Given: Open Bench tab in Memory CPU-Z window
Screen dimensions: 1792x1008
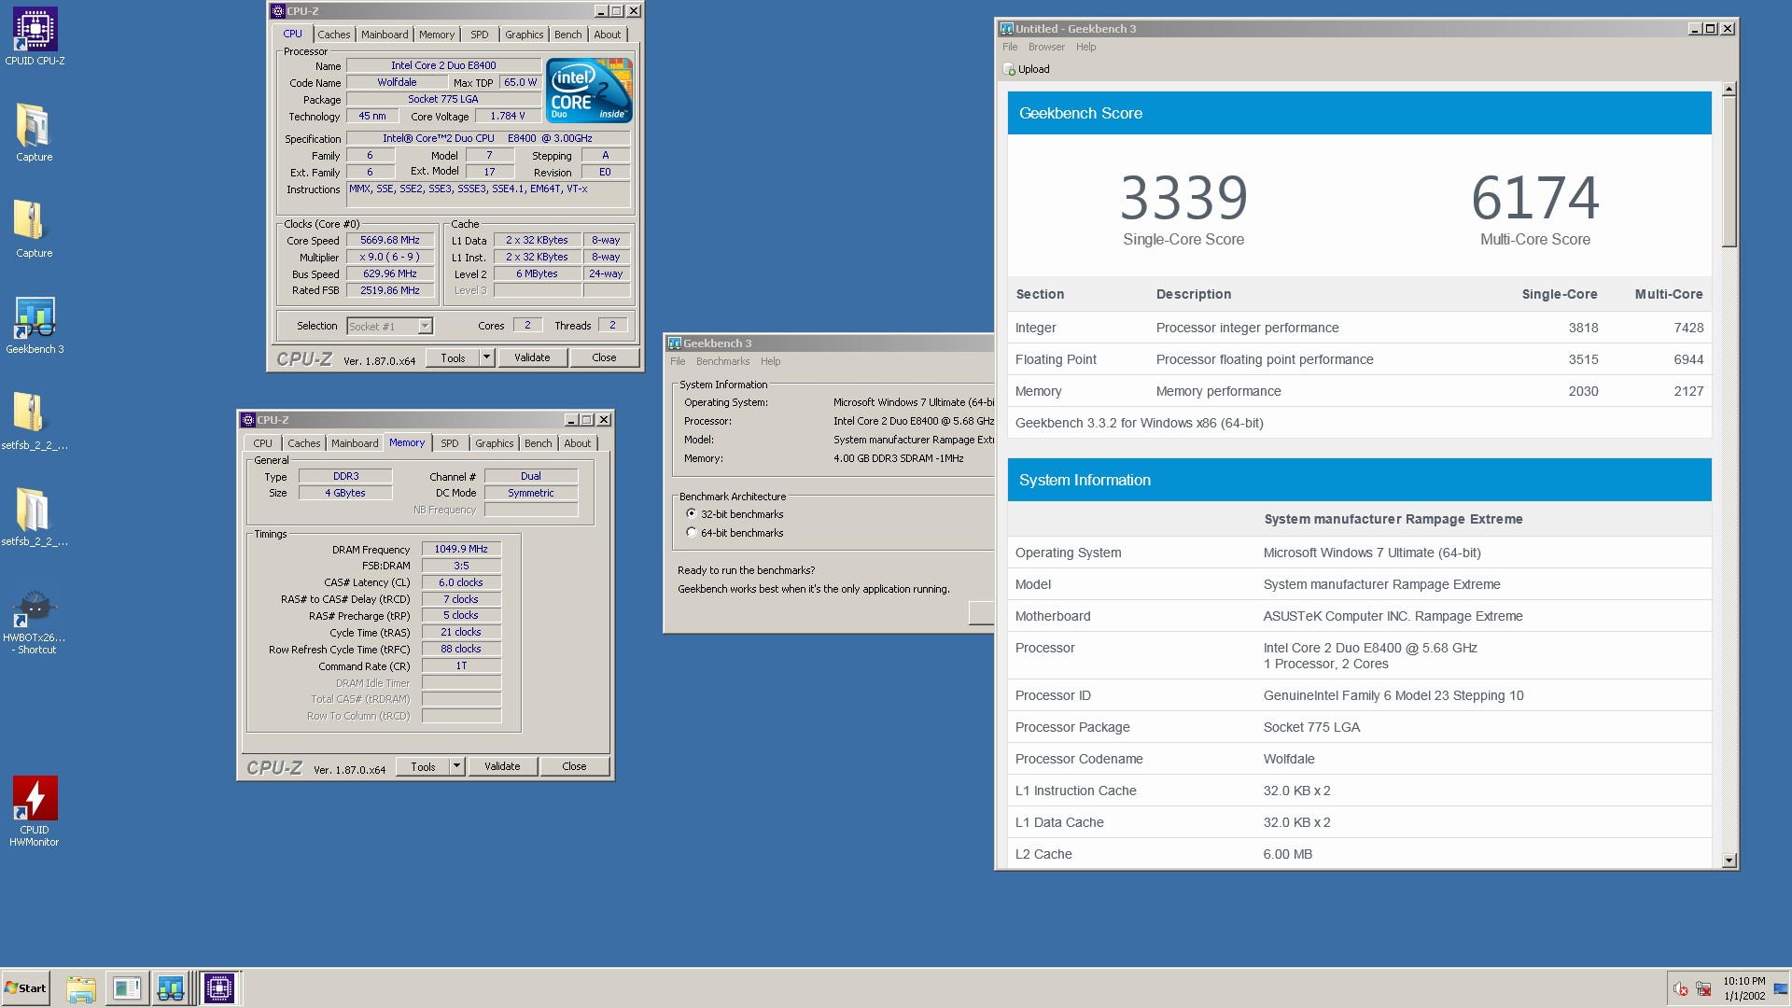Looking at the screenshot, I should tap(538, 443).
